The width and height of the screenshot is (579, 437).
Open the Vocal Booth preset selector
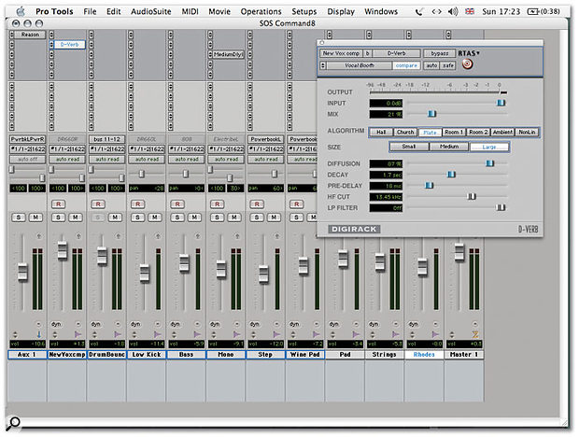(x=360, y=65)
